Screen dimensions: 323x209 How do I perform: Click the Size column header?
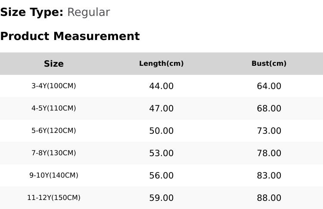pyautogui.click(x=53, y=64)
